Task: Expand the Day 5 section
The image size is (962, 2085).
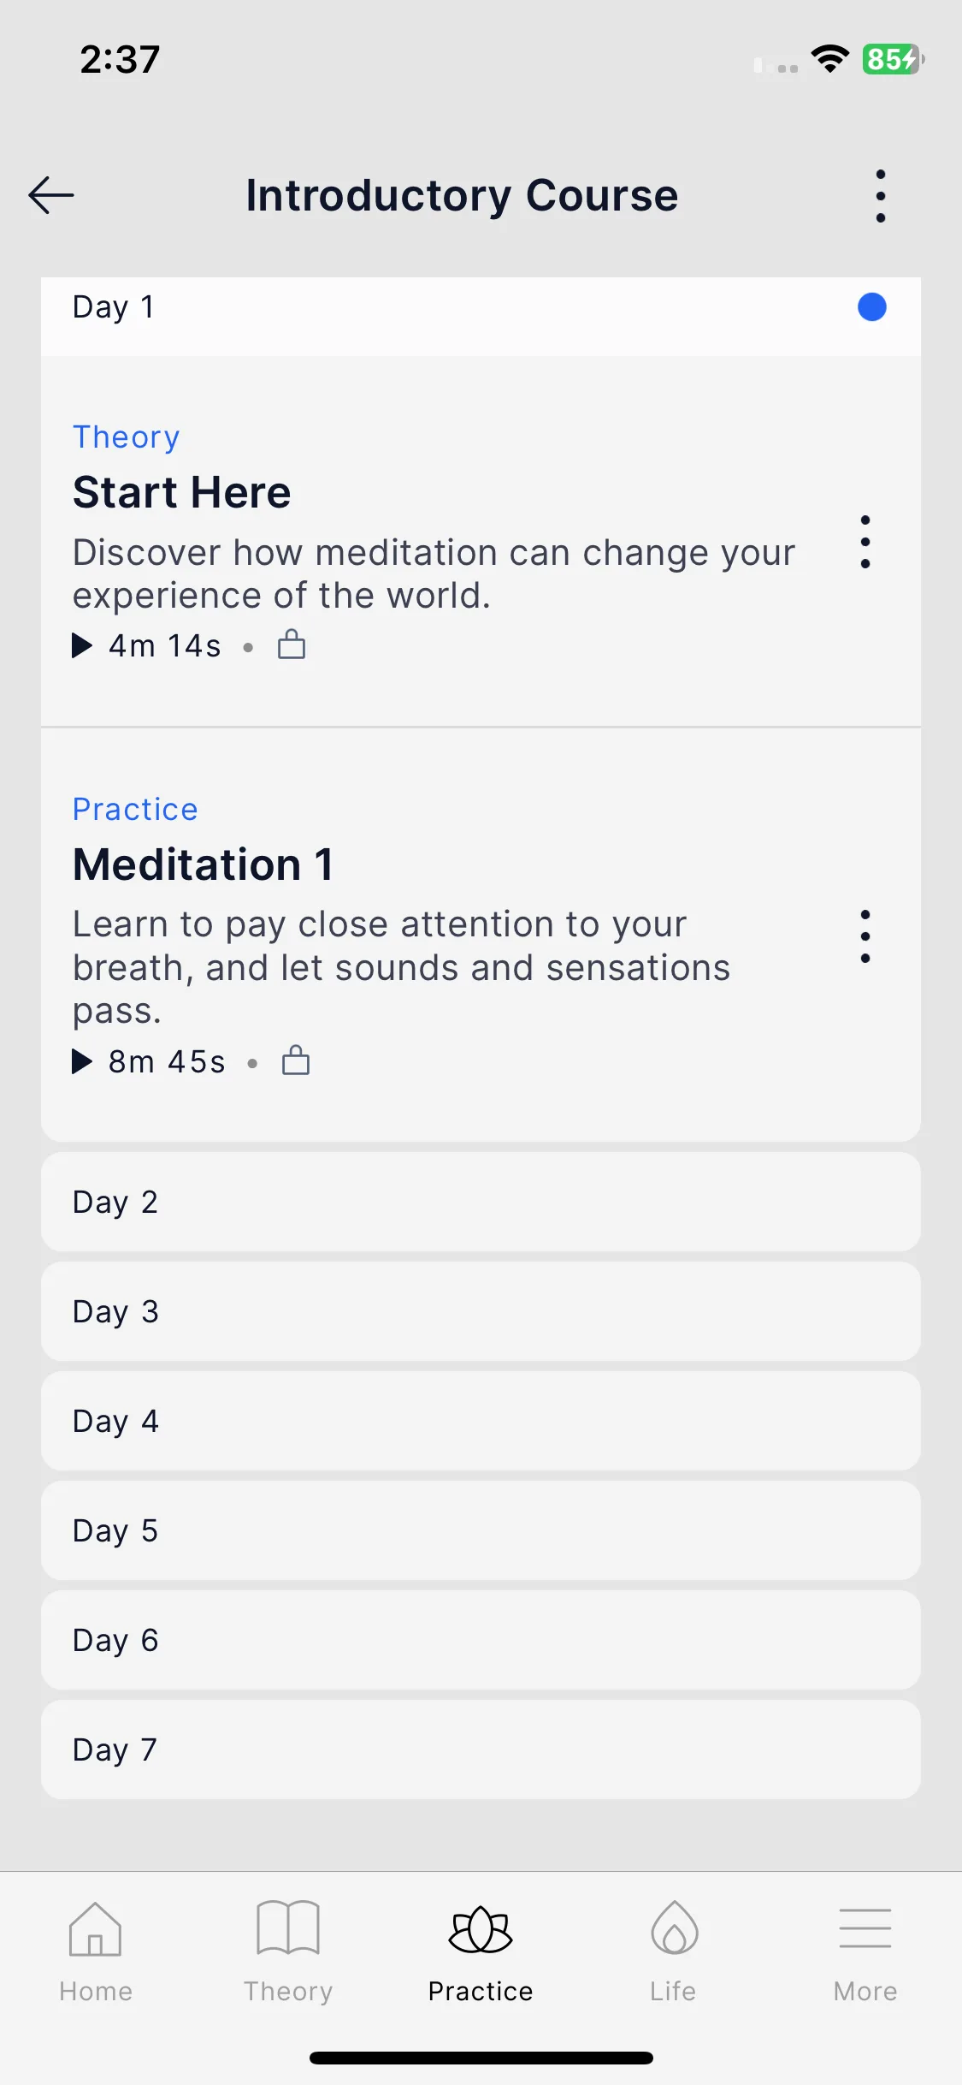Action: point(481,1530)
